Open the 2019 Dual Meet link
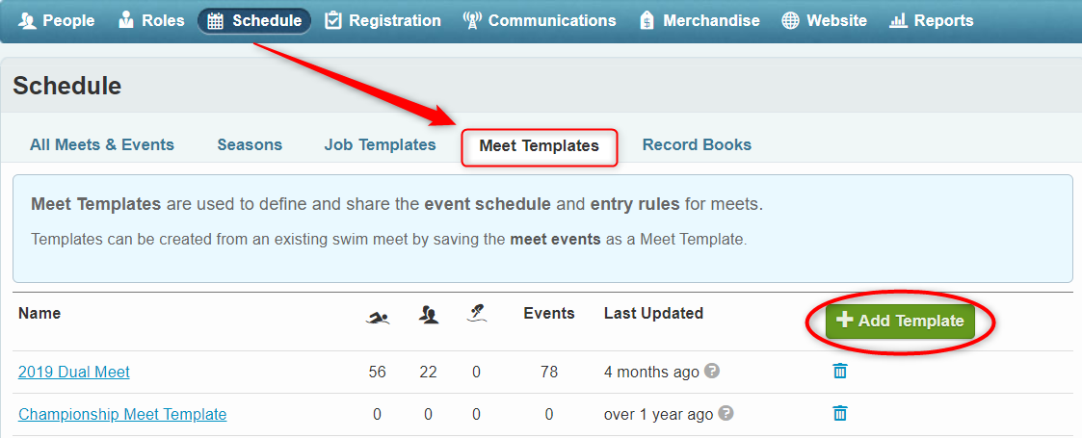 click(74, 372)
